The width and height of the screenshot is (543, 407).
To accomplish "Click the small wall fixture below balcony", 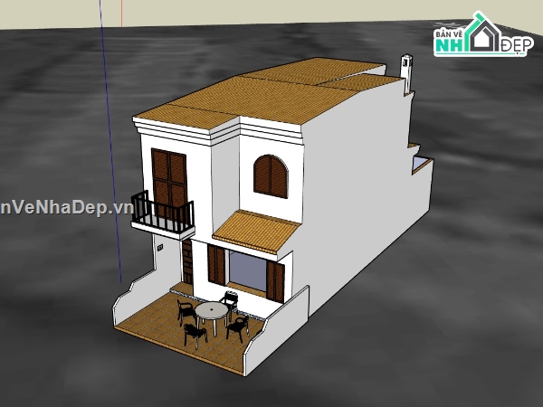I will pos(160,246).
